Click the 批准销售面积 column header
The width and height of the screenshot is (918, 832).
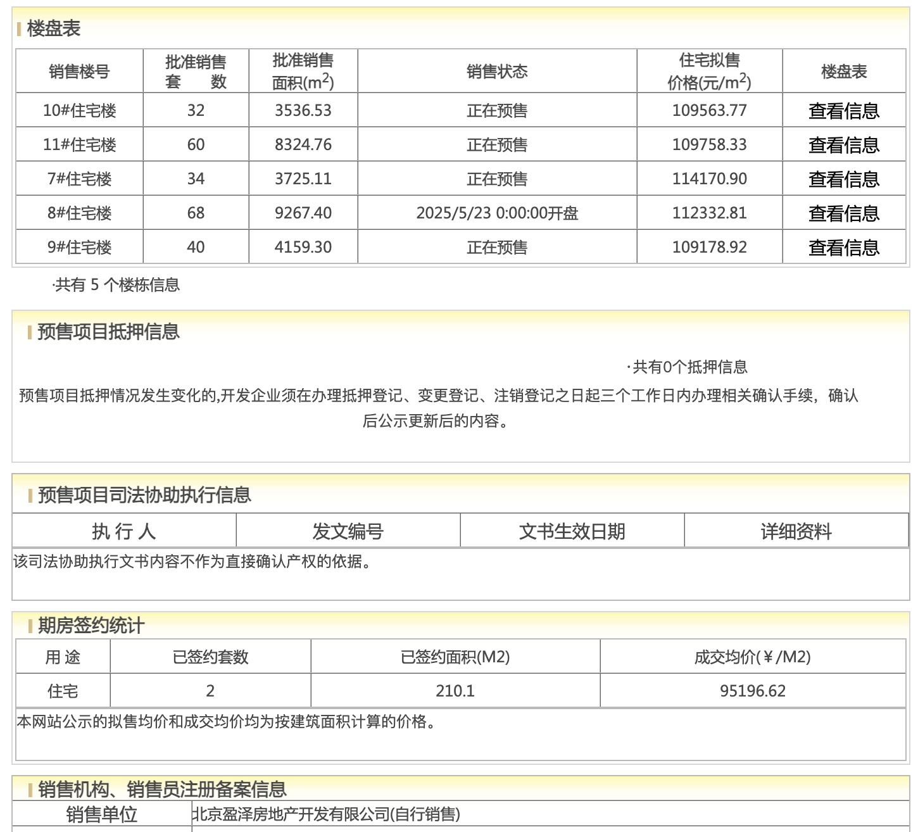tap(303, 72)
